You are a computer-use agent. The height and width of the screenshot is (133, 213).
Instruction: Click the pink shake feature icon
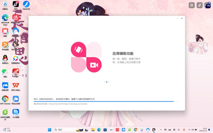point(79,49)
